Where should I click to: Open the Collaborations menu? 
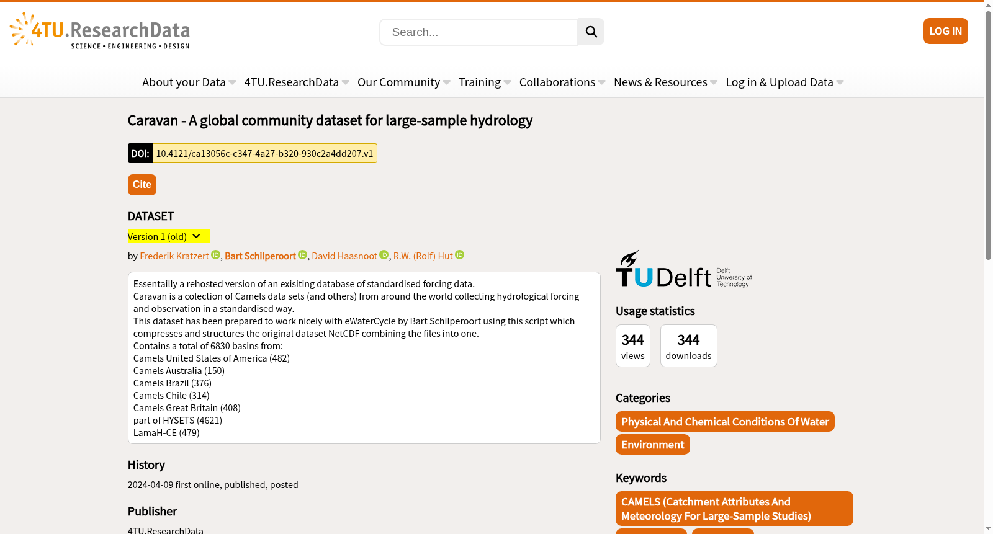click(562, 82)
